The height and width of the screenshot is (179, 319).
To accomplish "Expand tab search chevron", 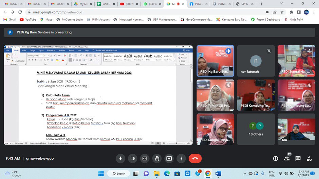I will pos(281,3).
